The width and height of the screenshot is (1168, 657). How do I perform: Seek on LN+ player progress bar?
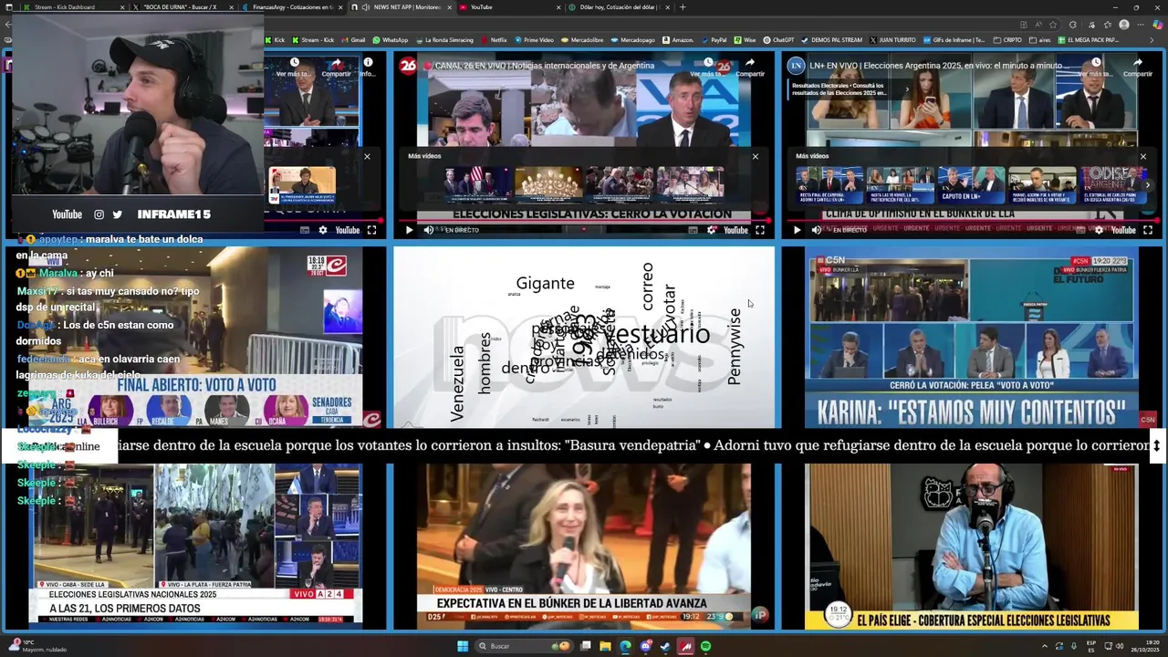pyautogui.click(x=972, y=220)
